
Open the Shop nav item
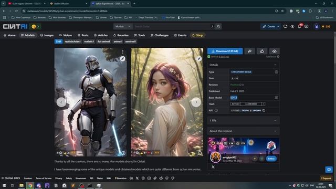197,35
